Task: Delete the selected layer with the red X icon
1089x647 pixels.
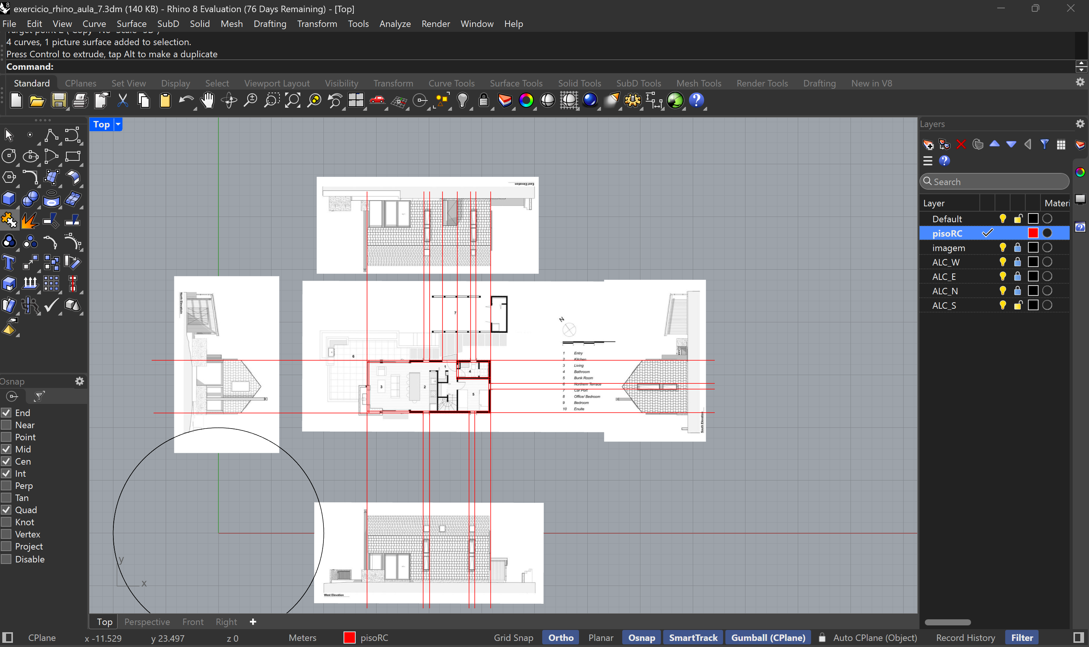Action: click(x=962, y=144)
